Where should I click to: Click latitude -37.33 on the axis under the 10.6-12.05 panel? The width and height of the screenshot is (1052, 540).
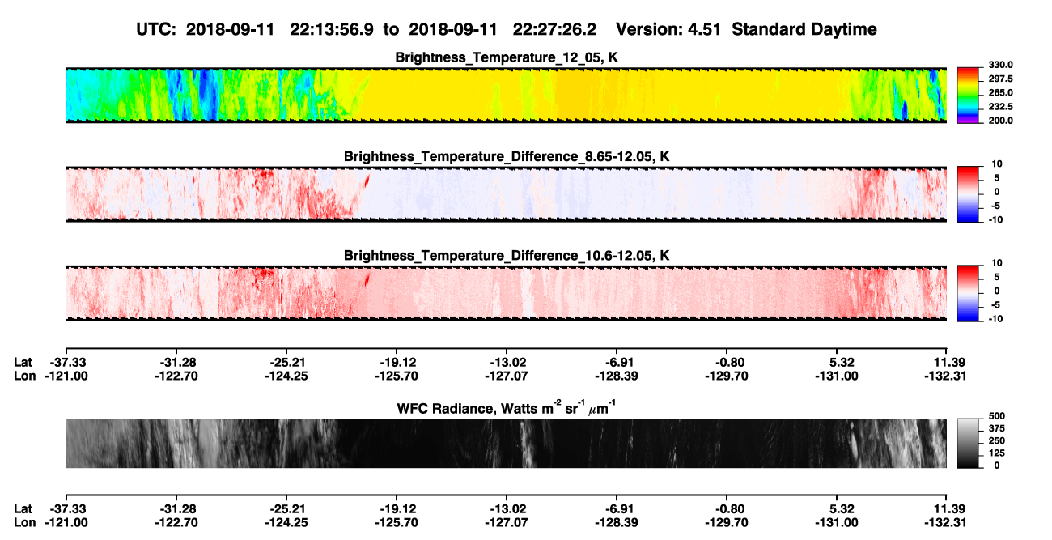tap(66, 363)
